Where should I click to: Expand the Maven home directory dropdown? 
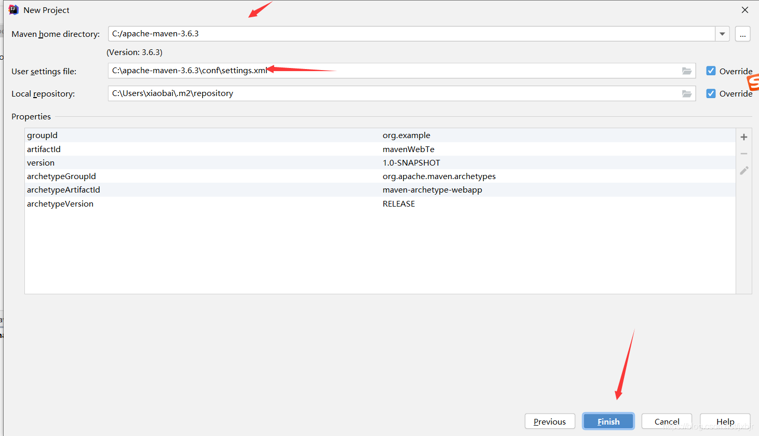point(722,34)
